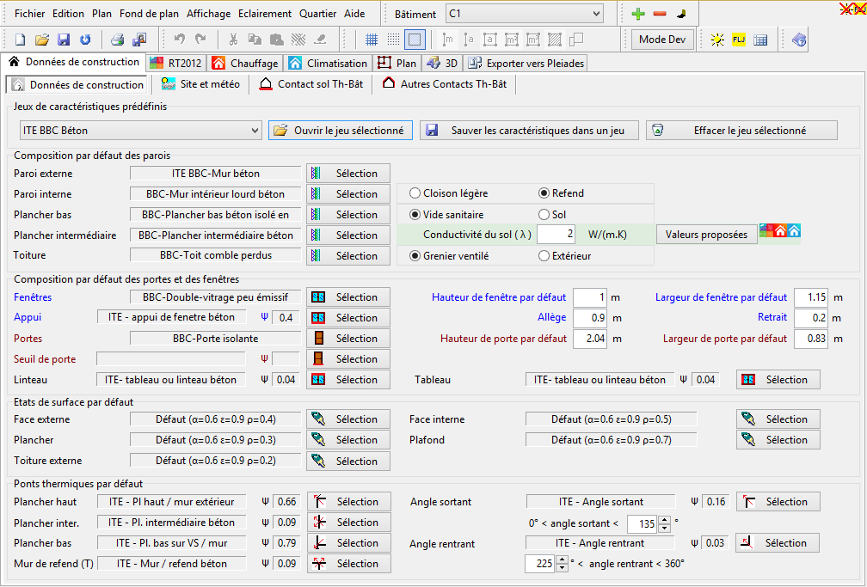The image size is (867, 587).
Task: Click the Print icon in the toolbar
Action: click(118, 40)
